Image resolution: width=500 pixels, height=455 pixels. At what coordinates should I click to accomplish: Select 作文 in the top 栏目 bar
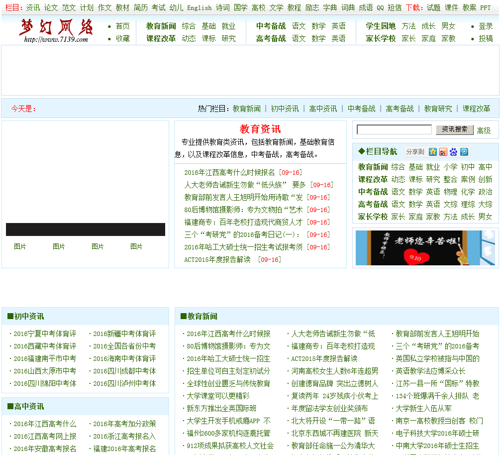click(x=104, y=7)
